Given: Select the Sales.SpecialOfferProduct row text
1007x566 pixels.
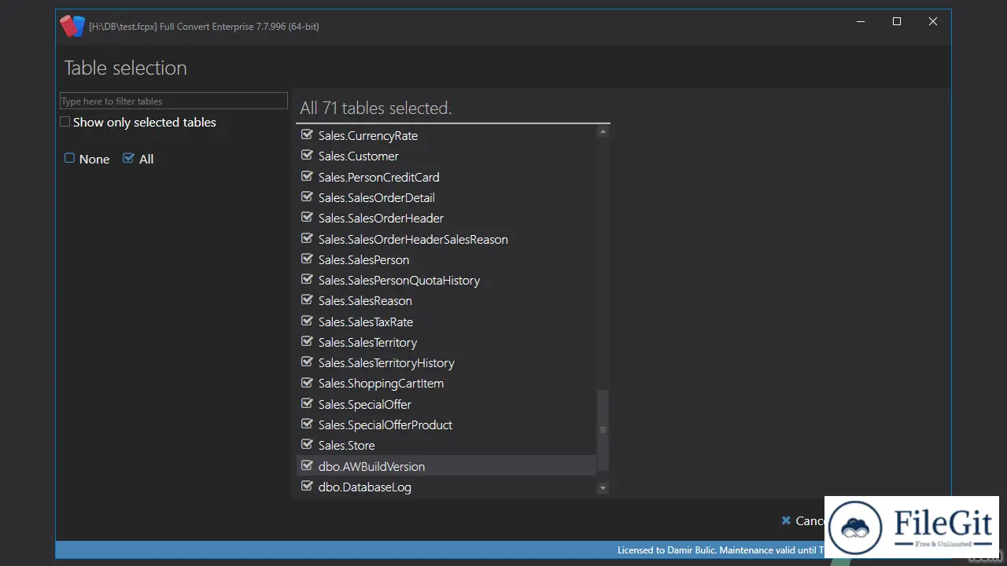Looking at the screenshot, I should (385, 424).
